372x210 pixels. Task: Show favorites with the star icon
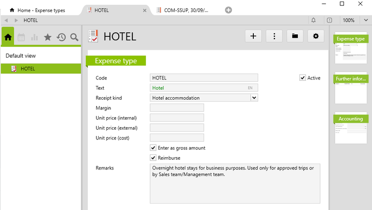pyautogui.click(x=47, y=37)
